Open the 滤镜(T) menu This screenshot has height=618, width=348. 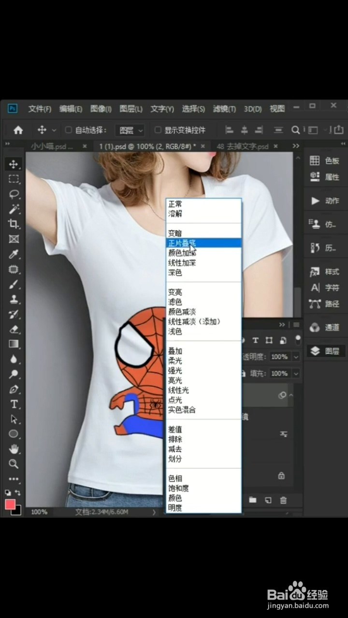tap(224, 109)
